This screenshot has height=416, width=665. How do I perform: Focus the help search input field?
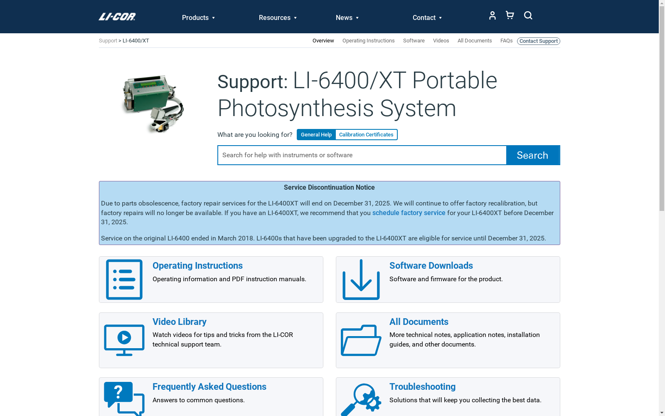click(362, 155)
